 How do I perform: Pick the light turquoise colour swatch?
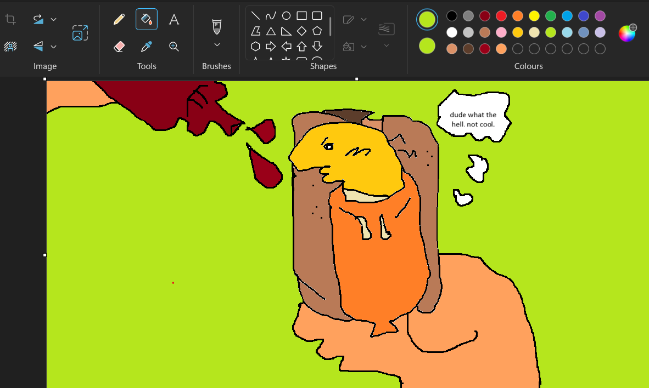567,32
